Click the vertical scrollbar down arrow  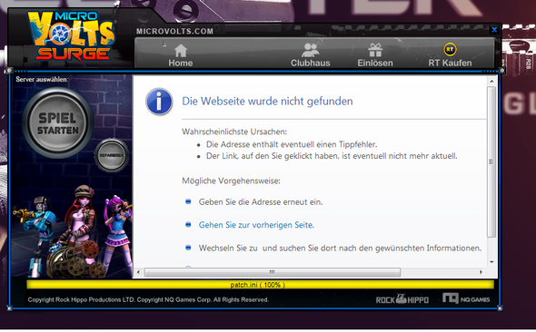(x=491, y=262)
